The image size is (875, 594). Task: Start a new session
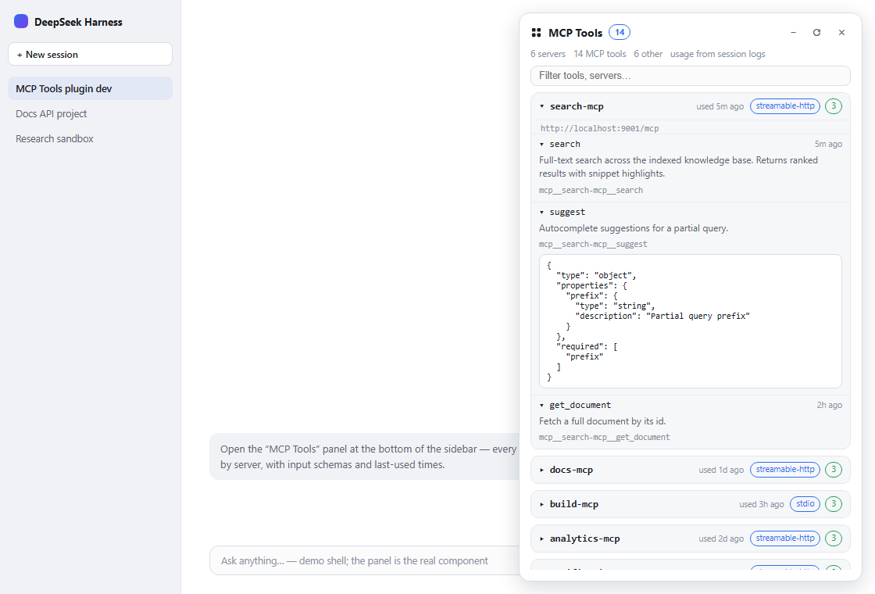click(x=90, y=54)
